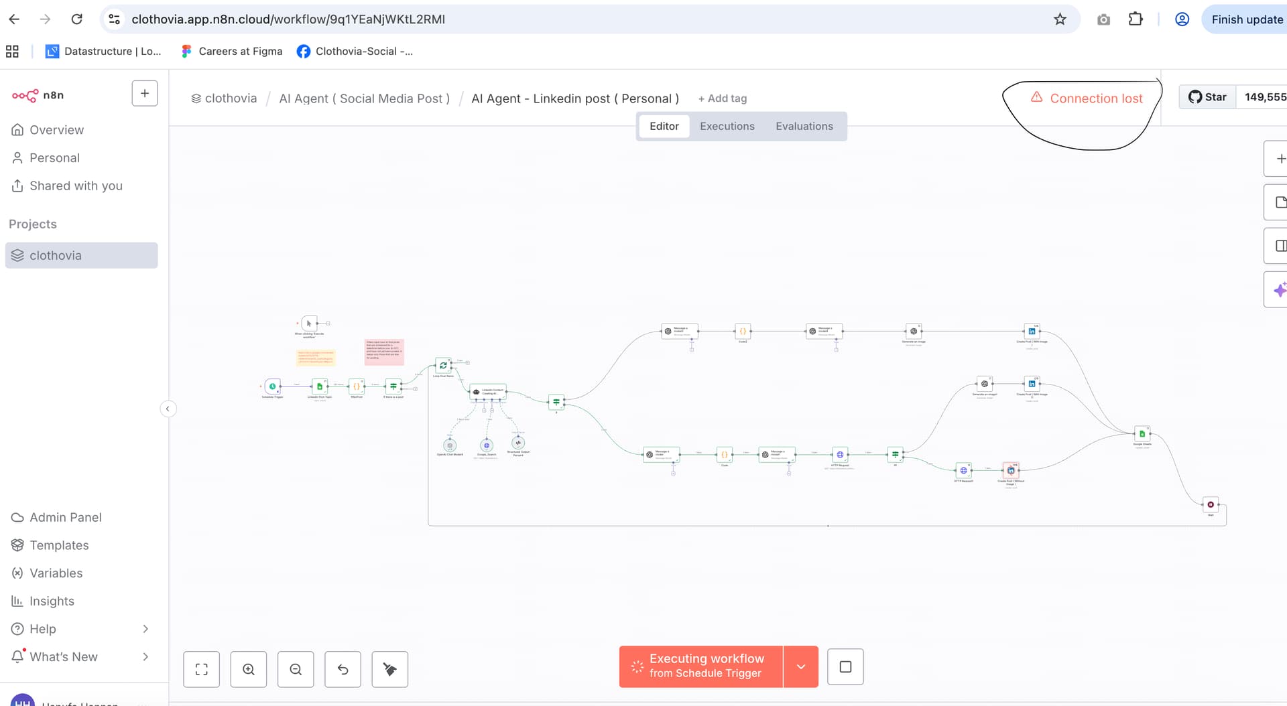Star n8n on GitHub
The height and width of the screenshot is (706, 1287).
1207,97
